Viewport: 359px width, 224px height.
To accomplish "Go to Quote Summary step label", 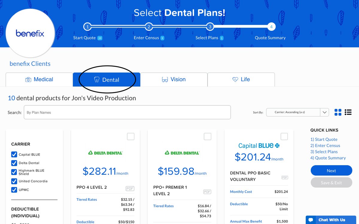I will tap(270, 38).
